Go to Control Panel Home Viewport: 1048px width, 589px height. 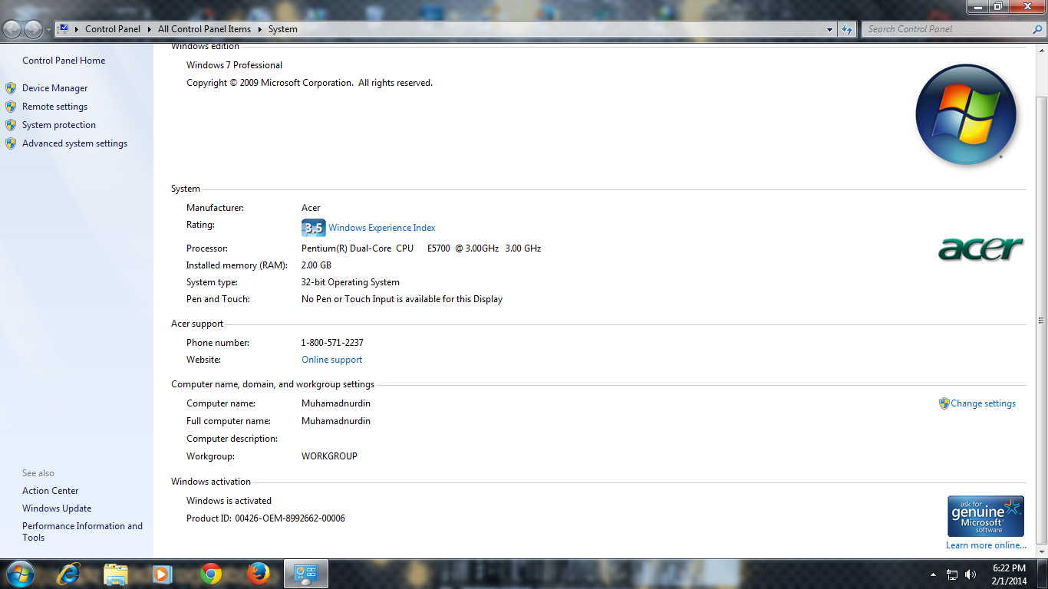point(64,61)
